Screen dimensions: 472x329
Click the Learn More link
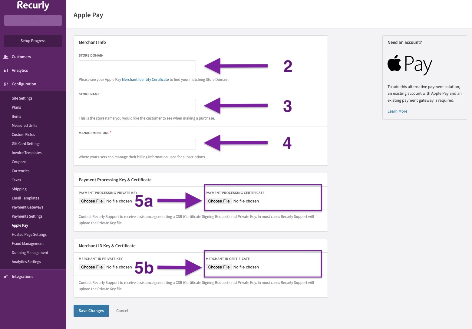click(x=397, y=111)
